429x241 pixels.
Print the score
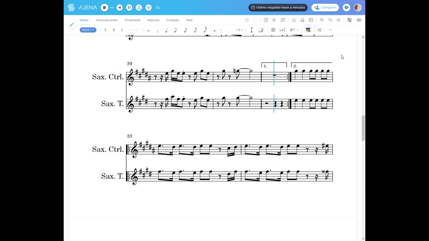tap(302, 20)
